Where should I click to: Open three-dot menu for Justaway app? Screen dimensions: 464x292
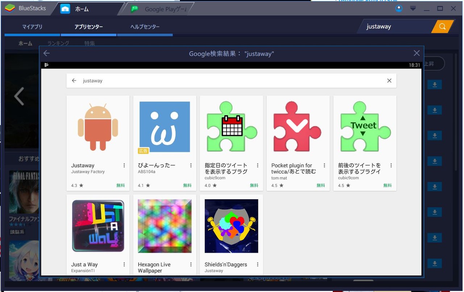[124, 166]
